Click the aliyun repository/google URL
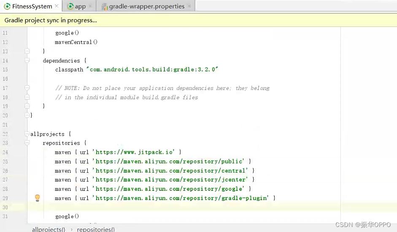The image size is (397, 232). pyautogui.click(x=168, y=189)
